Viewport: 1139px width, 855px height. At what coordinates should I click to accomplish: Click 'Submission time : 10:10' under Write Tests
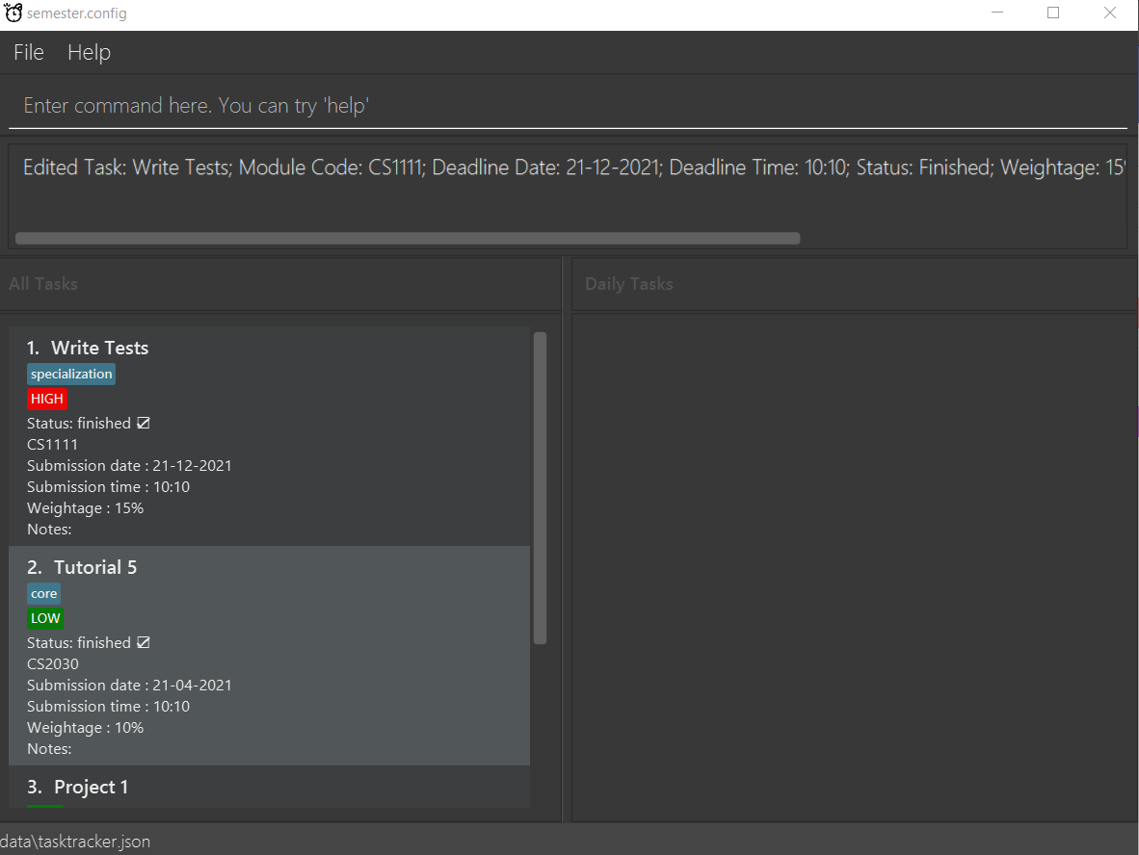pyautogui.click(x=108, y=487)
